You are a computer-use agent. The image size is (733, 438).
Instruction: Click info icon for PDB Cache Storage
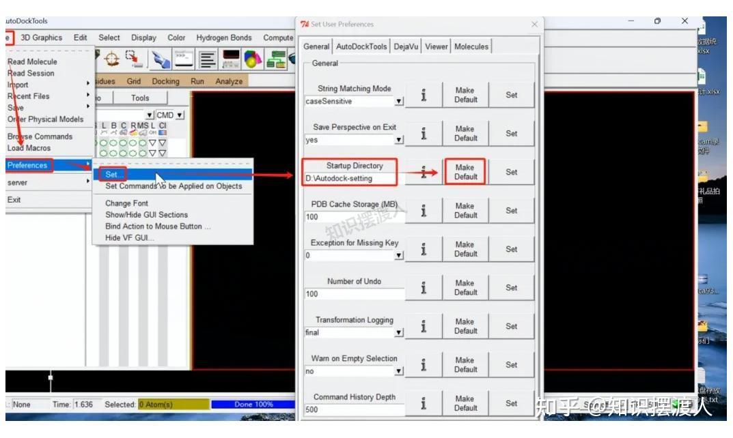point(424,211)
